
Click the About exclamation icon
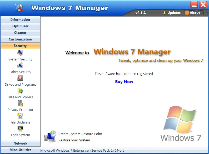(187, 13)
